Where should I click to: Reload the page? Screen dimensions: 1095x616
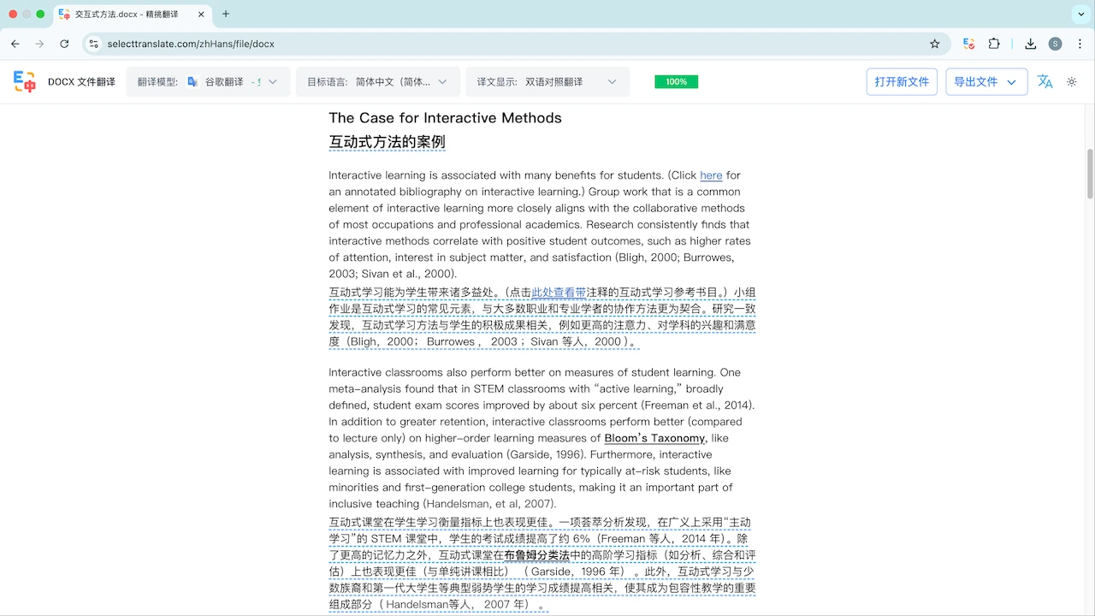(x=64, y=44)
